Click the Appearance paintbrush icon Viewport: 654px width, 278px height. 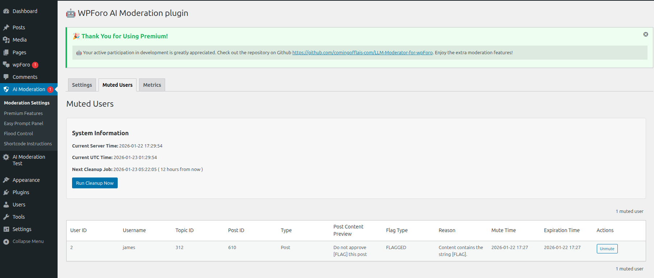(6, 180)
